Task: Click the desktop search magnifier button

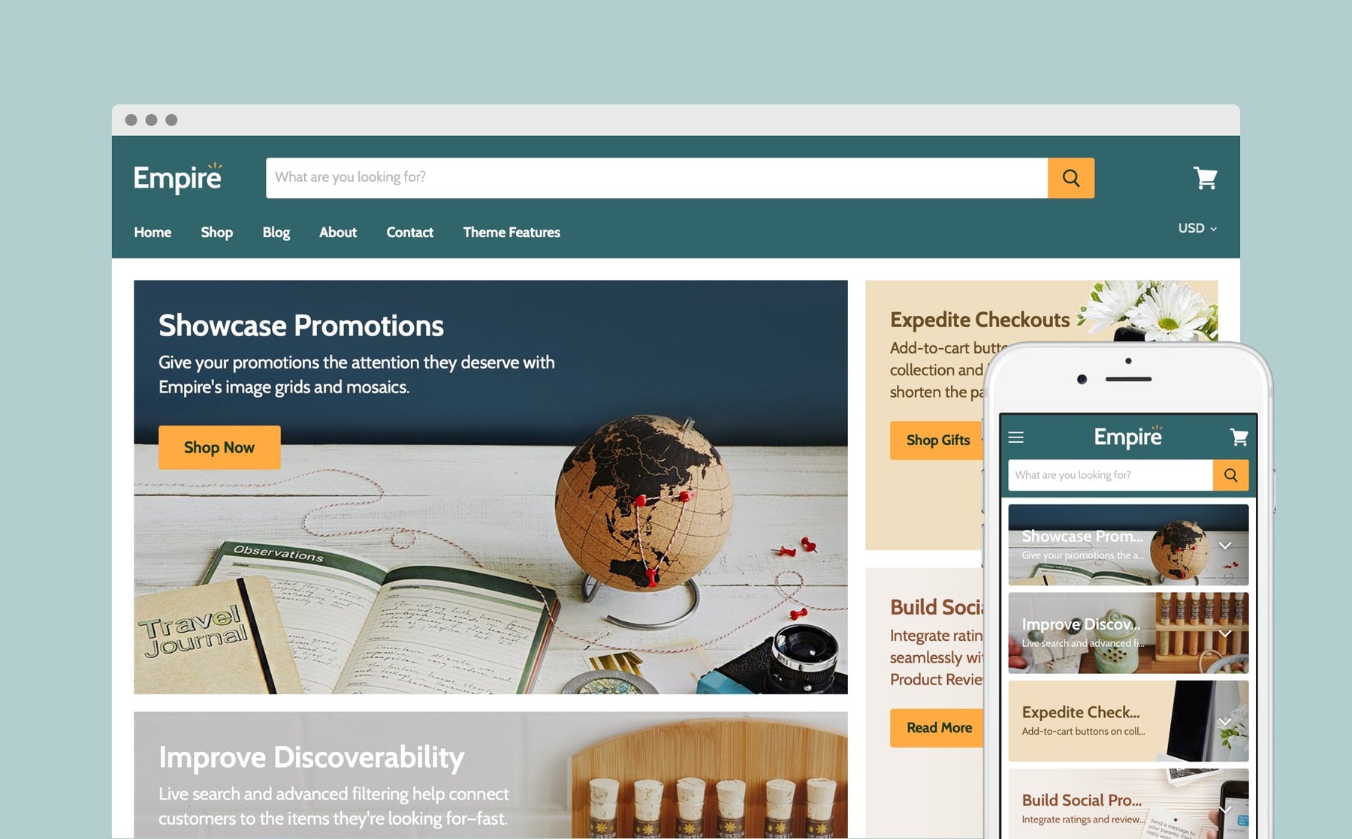Action: (x=1070, y=178)
